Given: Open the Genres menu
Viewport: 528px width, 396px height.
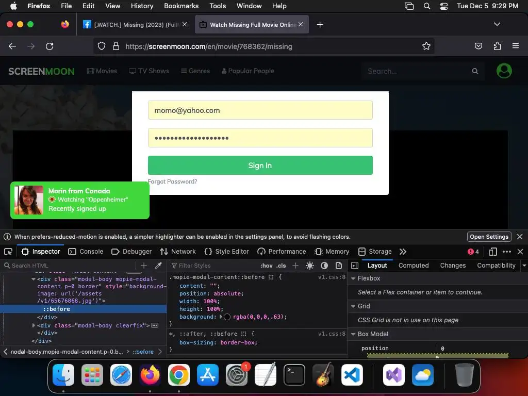Looking at the screenshot, I should click(195, 71).
